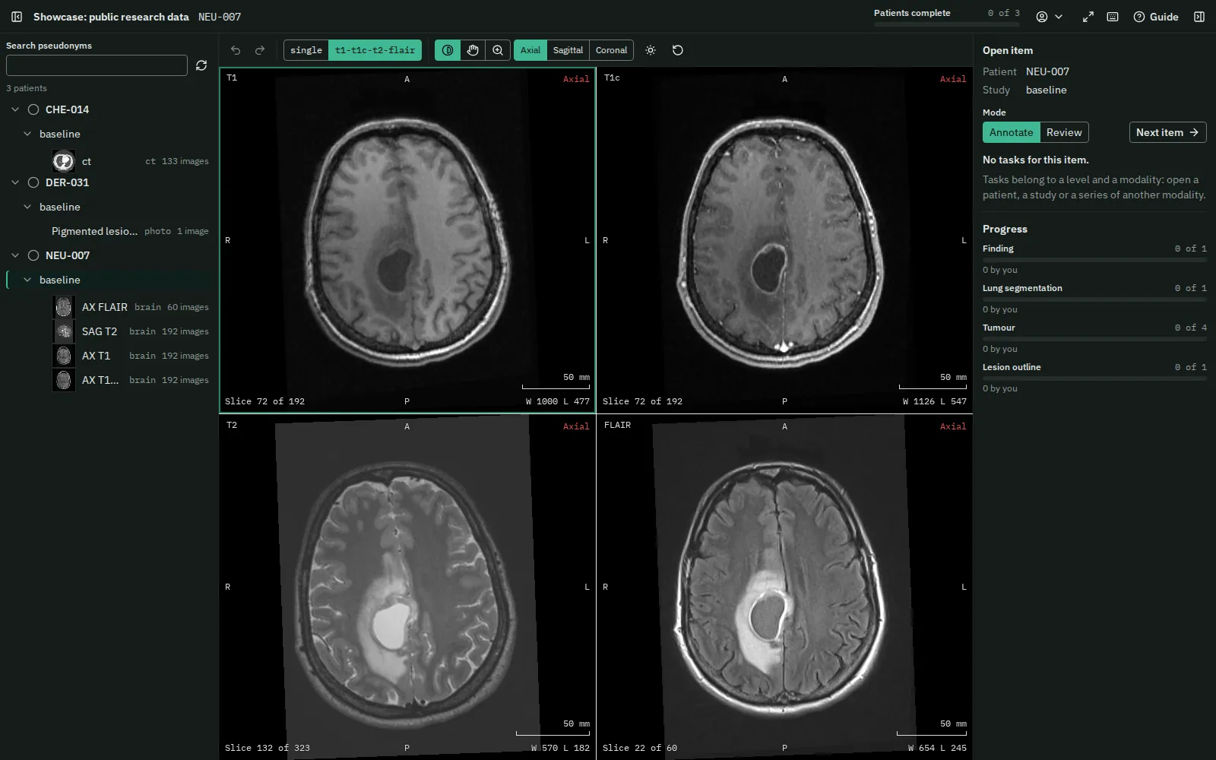Select the pan hand tool

(473, 50)
